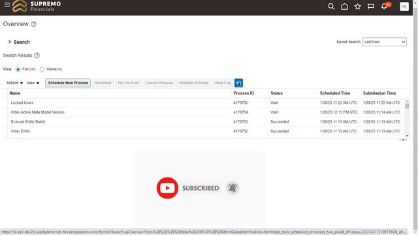
Task: Click Succeeded status of Execute Entity Batch
Action: pyautogui.click(x=280, y=122)
